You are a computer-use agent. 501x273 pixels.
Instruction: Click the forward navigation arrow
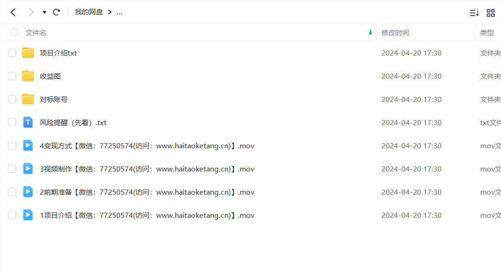31,13
